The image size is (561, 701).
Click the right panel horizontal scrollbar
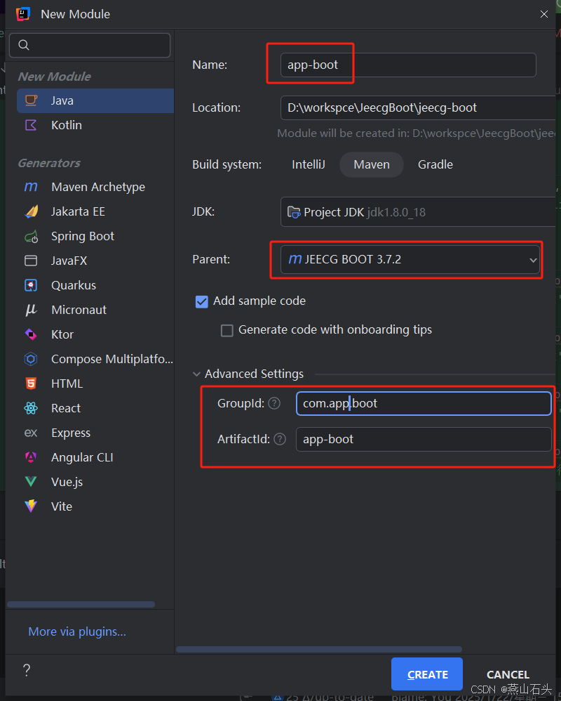(319, 649)
